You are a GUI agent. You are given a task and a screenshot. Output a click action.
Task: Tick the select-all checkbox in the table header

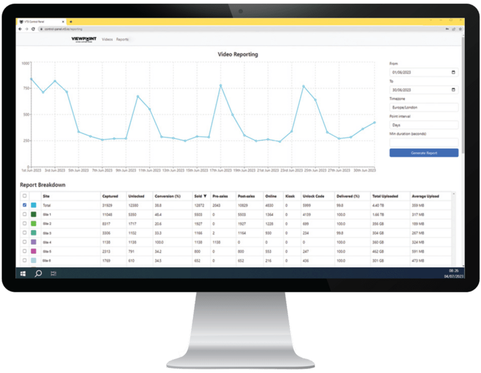coord(24,196)
